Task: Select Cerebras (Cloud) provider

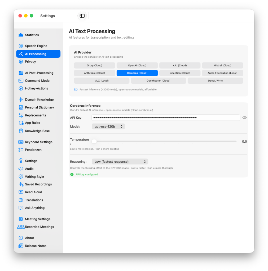Action: [x=137, y=73]
